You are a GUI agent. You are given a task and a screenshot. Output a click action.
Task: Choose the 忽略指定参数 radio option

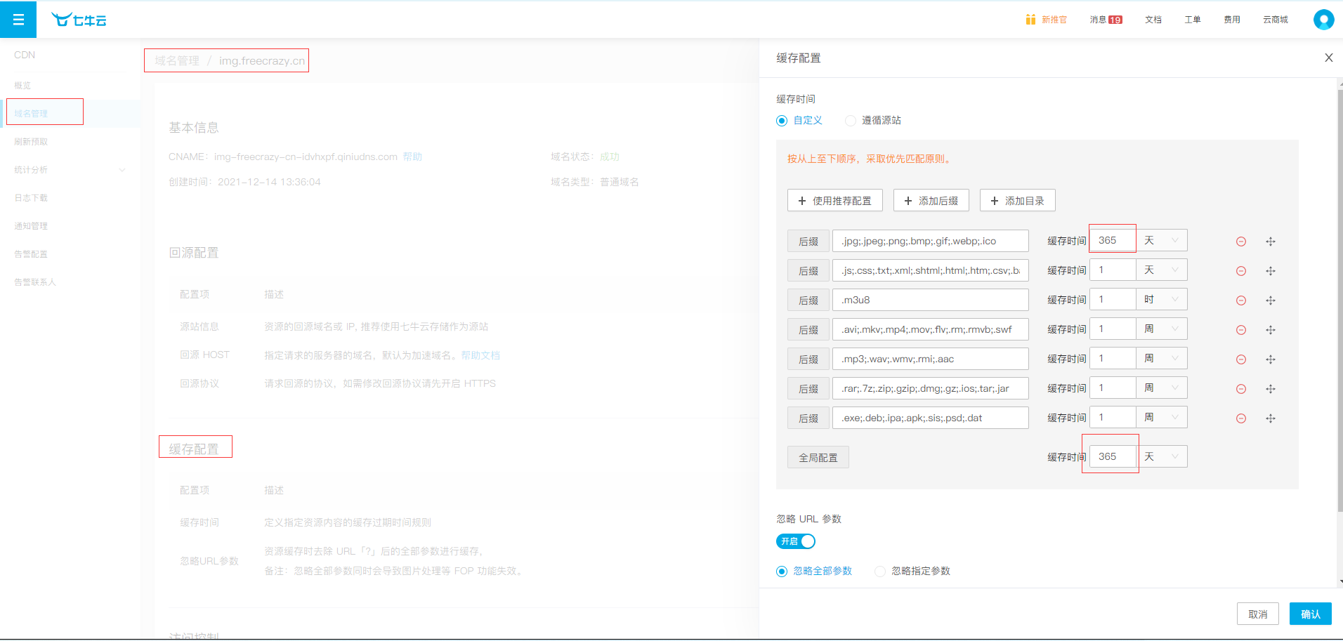pyautogui.click(x=880, y=571)
